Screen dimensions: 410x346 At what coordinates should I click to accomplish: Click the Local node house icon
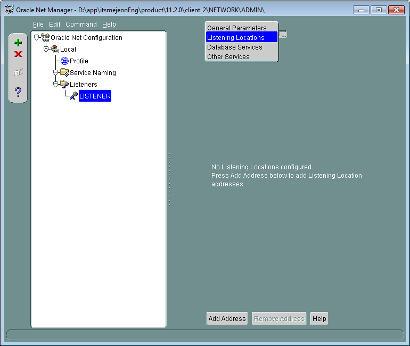click(x=55, y=49)
